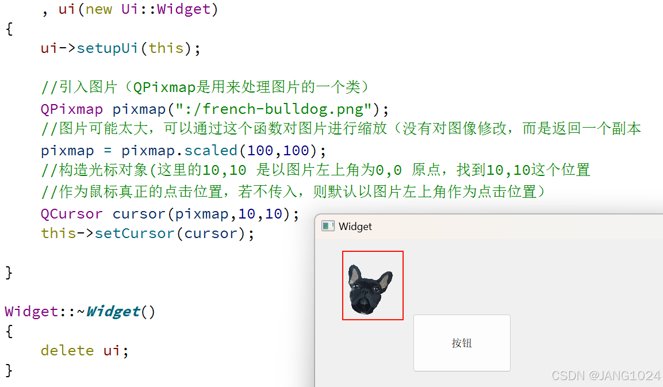Click the comment starting with 构造光标对象
663x387 pixels.
316,170
